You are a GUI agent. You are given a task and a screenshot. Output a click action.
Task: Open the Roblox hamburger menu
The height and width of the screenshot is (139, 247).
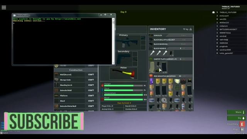point(4,7)
